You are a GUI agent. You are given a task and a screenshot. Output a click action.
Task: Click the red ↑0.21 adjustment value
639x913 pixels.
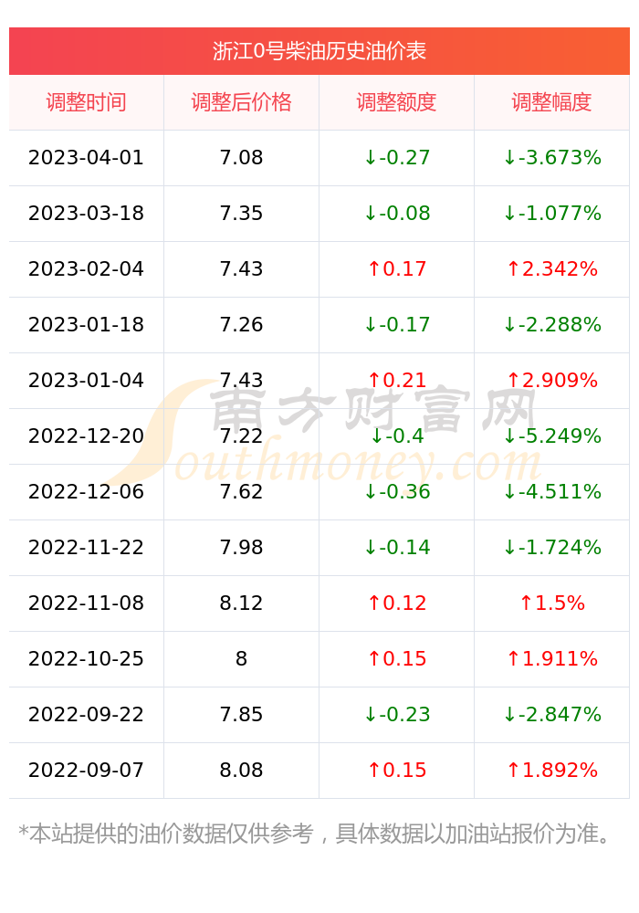tap(396, 380)
